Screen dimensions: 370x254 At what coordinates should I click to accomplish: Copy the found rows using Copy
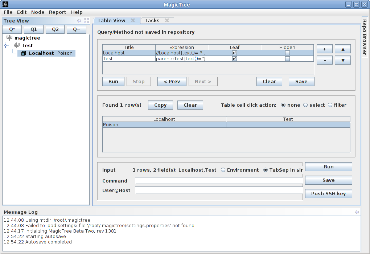(x=160, y=105)
